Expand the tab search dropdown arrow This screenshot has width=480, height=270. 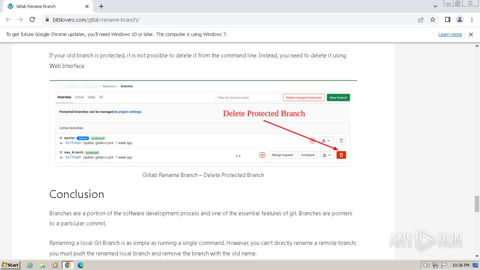point(435,6)
